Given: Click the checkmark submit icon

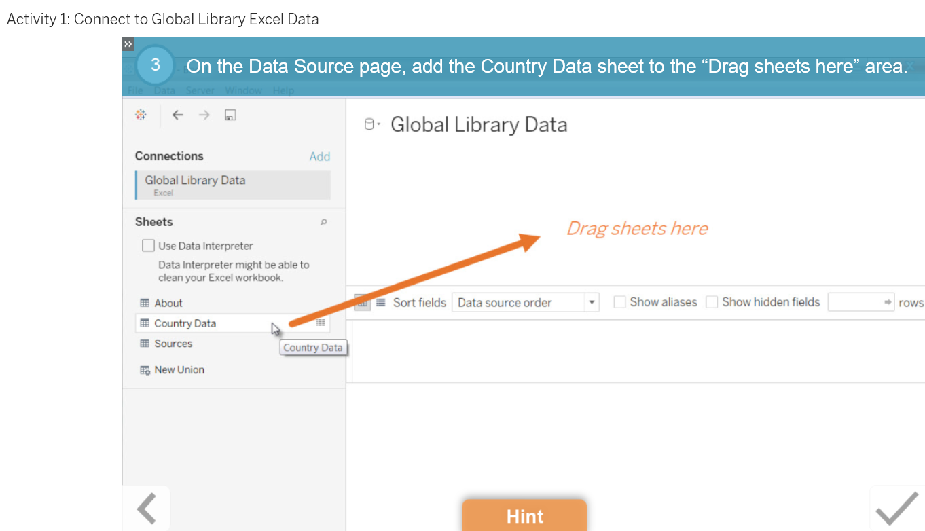Looking at the screenshot, I should [x=896, y=509].
